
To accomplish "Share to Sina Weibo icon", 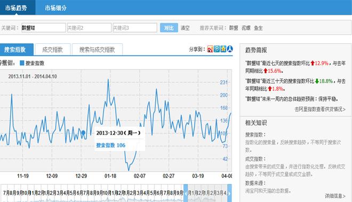I will [210, 49].
